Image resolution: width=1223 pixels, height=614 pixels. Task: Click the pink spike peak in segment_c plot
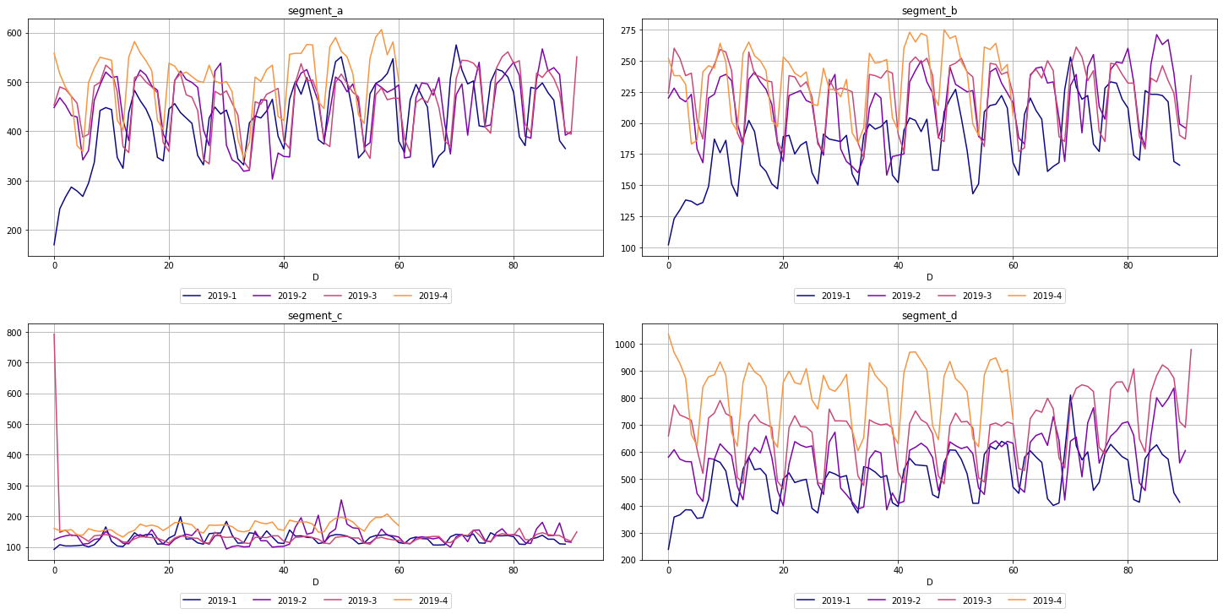pyautogui.click(x=54, y=334)
